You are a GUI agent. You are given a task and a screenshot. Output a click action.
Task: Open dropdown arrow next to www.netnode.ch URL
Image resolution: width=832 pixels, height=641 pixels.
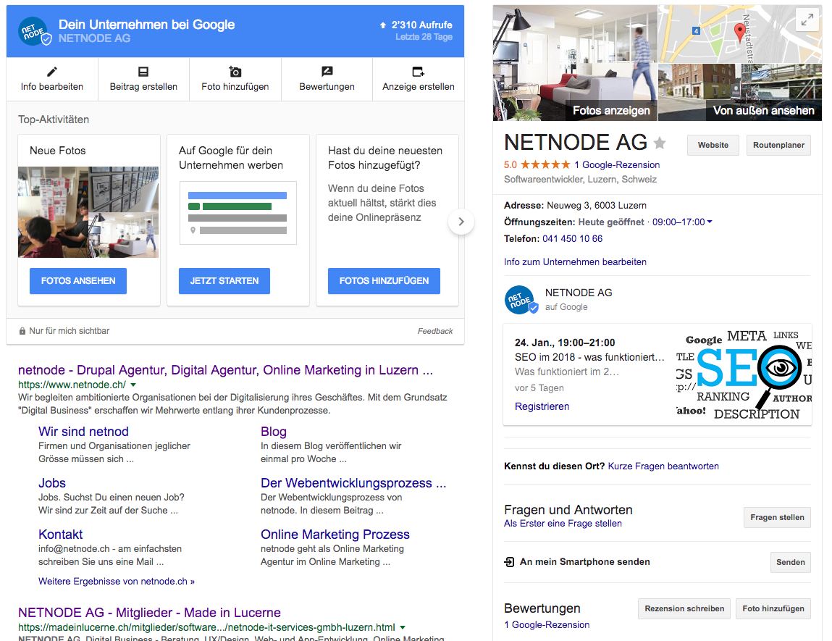pyautogui.click(x=133, y=385)
